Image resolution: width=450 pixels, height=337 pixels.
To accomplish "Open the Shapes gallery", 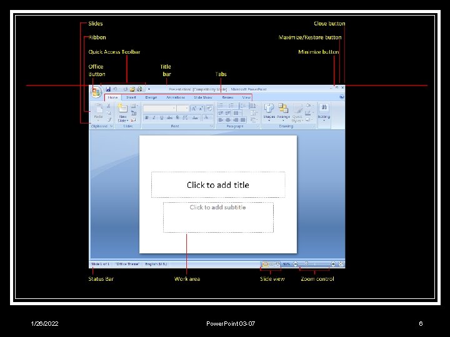I will [x=269, y=112].
